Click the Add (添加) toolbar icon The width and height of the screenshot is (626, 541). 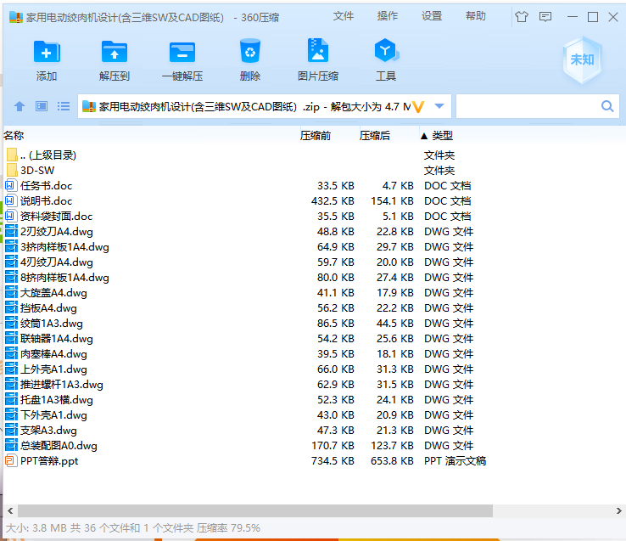[47, 52]
